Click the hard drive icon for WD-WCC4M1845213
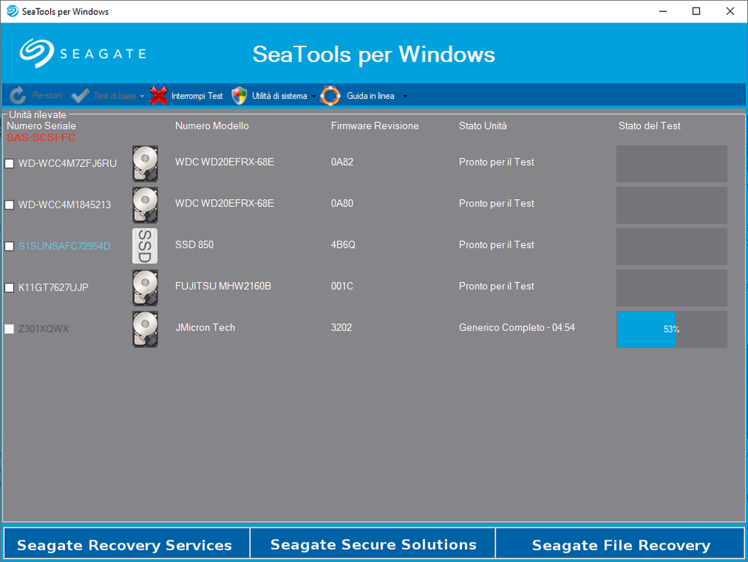Image resolution: width=748 pixels, height=562 pixels. tap(145, 205)
